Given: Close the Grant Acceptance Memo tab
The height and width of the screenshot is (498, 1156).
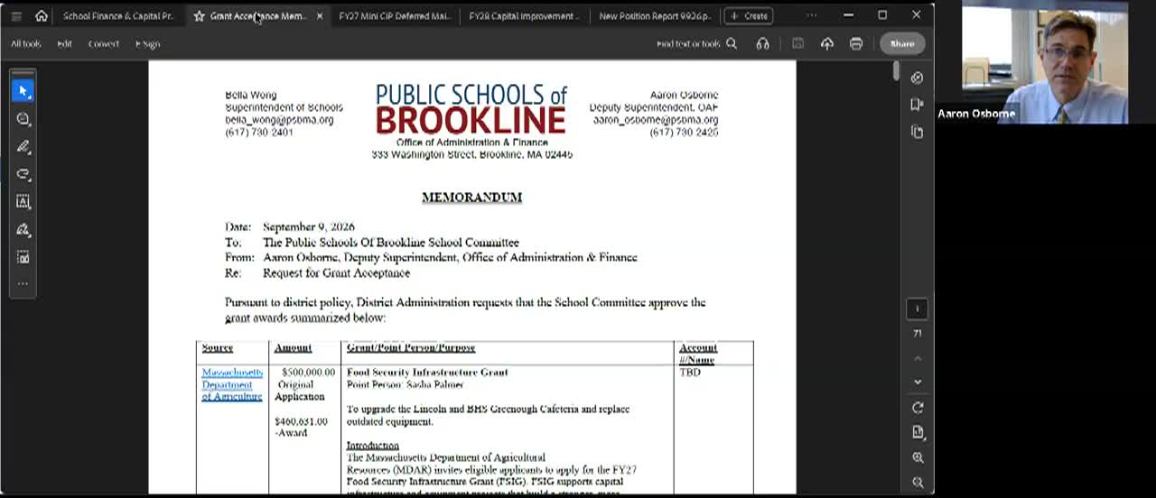Looking at the screenshot, I should (319, 15).
